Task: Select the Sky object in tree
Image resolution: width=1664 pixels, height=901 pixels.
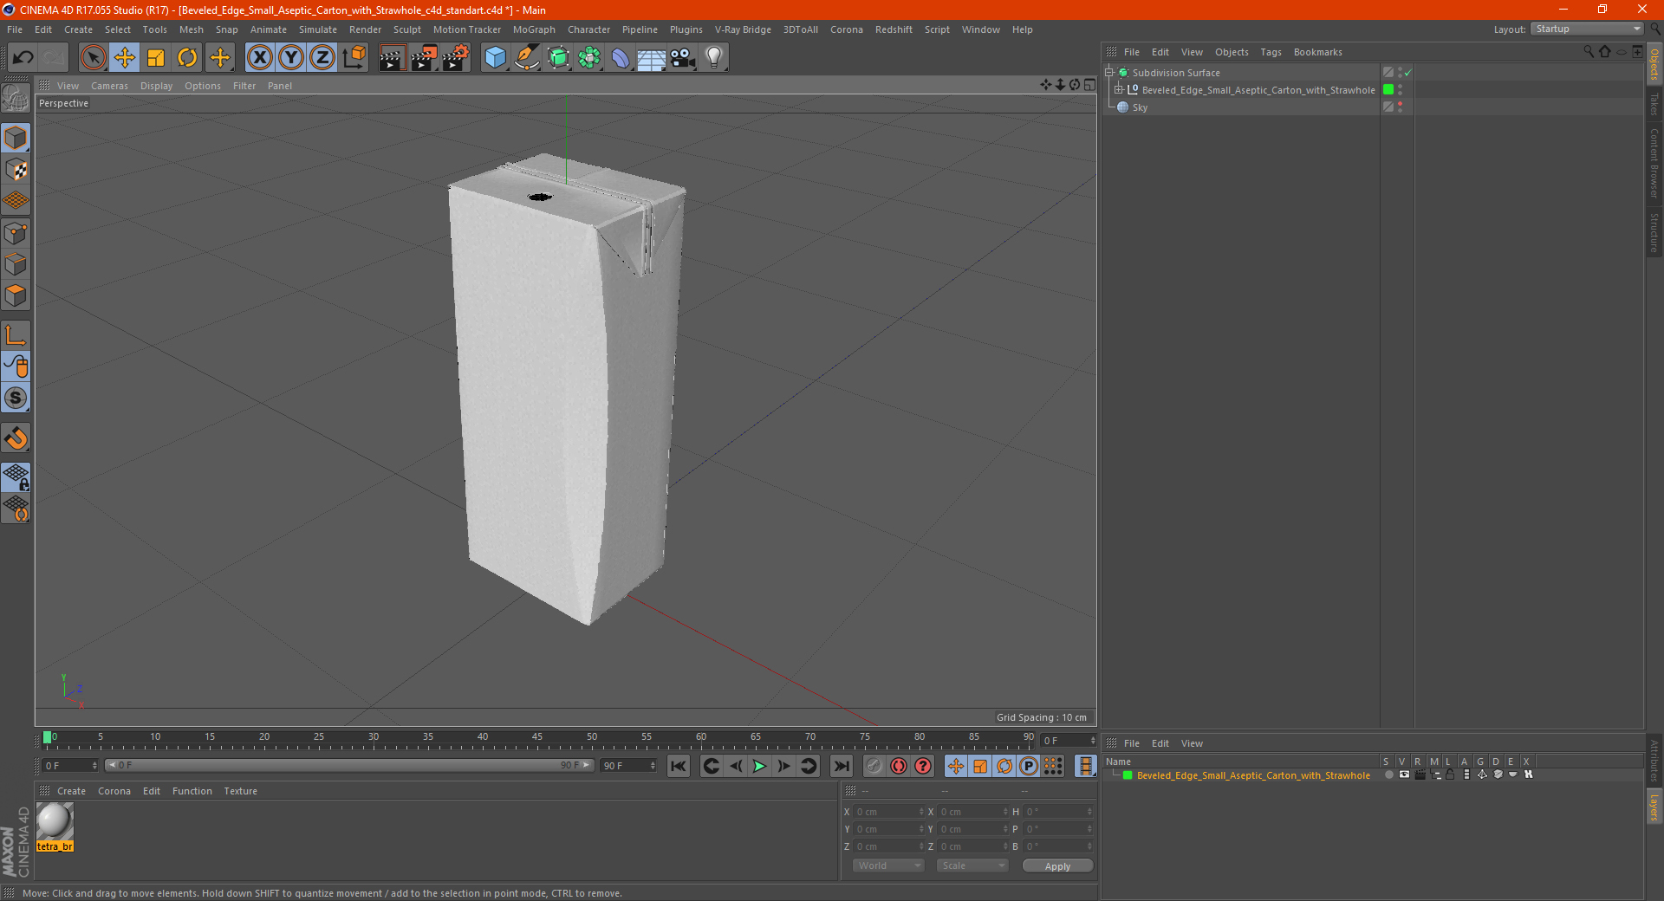Action: pyautogui.click(x=1140, y=107)
